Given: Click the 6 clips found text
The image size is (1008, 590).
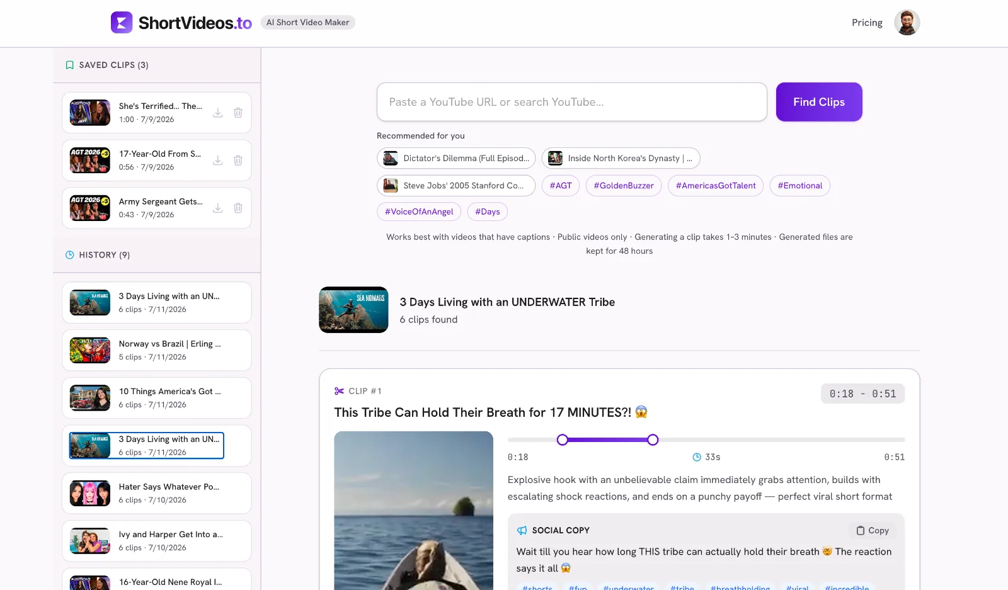Looking at the screenshot, I should [x=428, y=320].
